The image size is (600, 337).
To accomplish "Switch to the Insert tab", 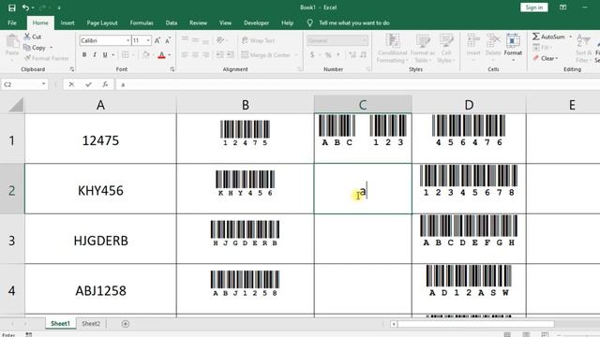I will click(x=67, y=22).
